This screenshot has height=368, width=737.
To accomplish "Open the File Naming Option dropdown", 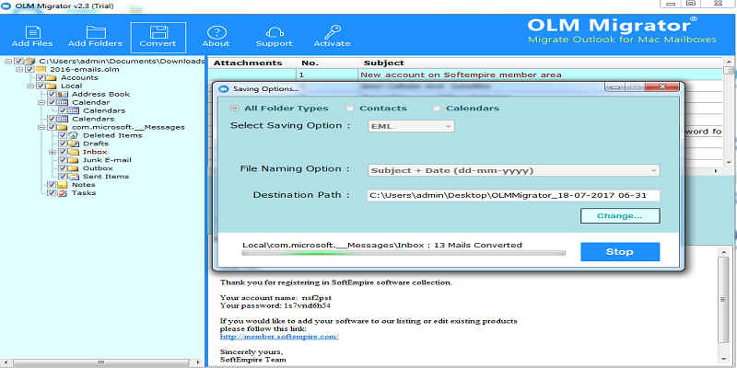I will tap(513, 170).
